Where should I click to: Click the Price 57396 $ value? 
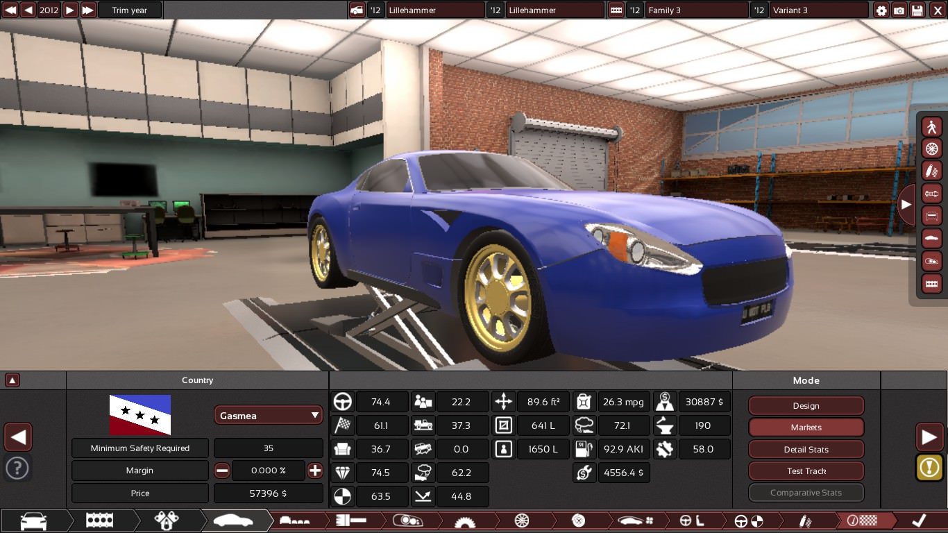(x=269, y=493)
